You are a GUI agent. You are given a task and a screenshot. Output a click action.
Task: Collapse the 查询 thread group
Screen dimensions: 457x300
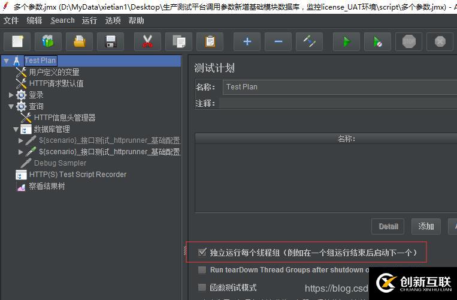click(x=11, y=107)
